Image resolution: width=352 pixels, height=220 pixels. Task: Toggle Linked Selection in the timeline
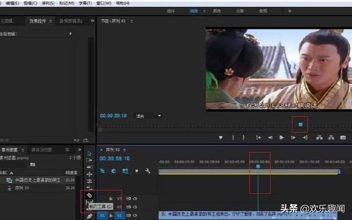click(x=125, y=171)
